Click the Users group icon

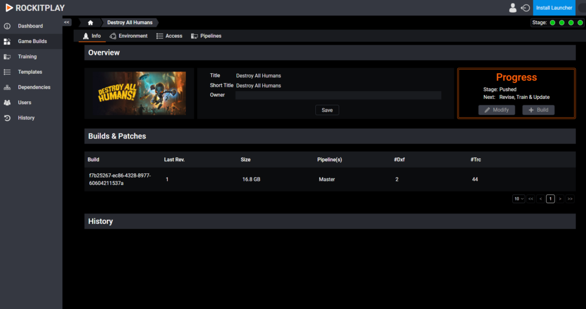(7, 103)
